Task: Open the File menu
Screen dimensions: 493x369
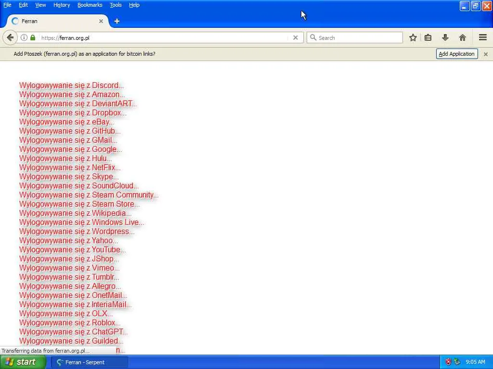Action: tap(7, 5)
